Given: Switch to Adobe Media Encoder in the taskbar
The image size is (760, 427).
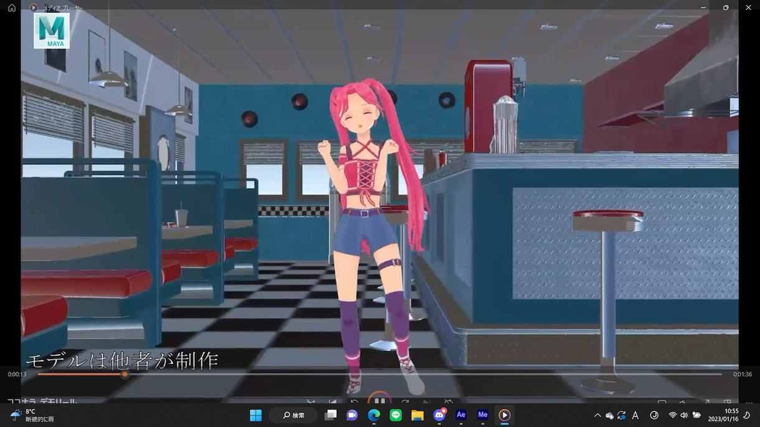Looking at the screenshot, I should (483, 415).
